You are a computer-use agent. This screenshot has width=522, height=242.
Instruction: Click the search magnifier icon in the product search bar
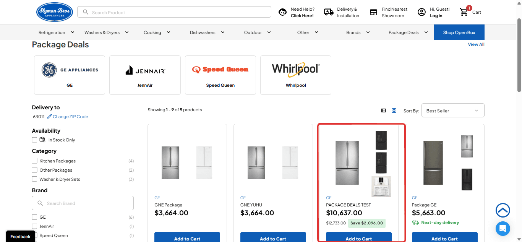pos(86,12)
